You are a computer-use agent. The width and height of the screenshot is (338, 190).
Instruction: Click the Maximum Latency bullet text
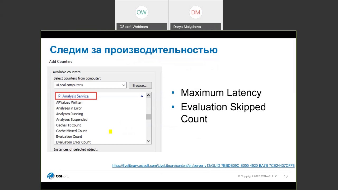[x=221, y=93]
